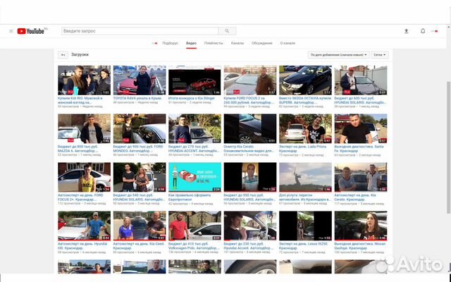Open the Осмотр Kia Cerato dark car thumbnail
Viewport: 451px width, 282px height.
250,128
